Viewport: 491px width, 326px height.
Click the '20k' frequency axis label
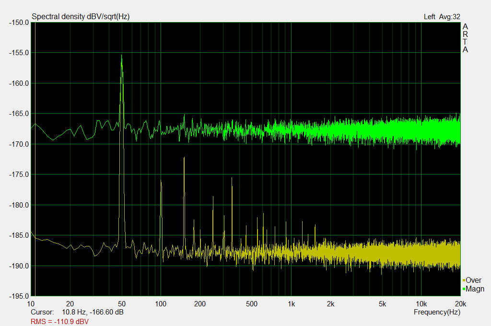460,304
